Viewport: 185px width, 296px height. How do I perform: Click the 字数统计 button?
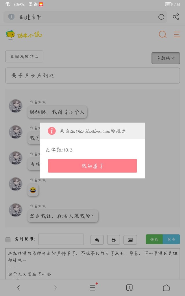pos(166,58)
